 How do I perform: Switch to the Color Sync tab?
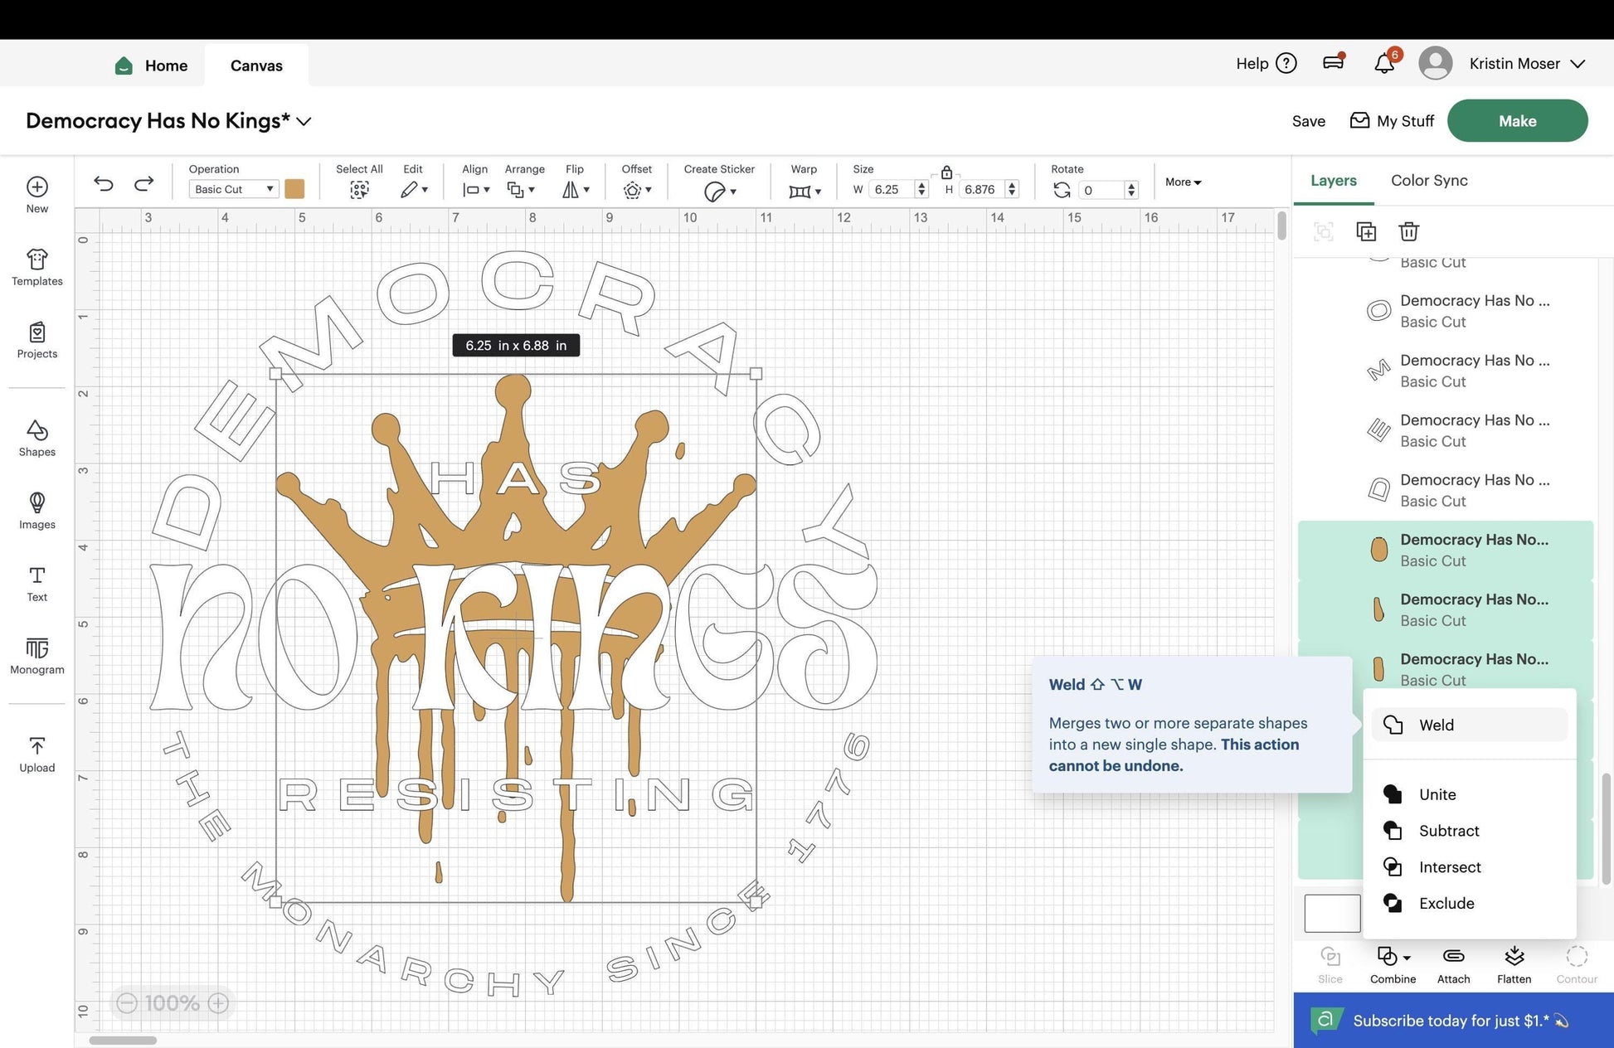tap(1428, 180)
